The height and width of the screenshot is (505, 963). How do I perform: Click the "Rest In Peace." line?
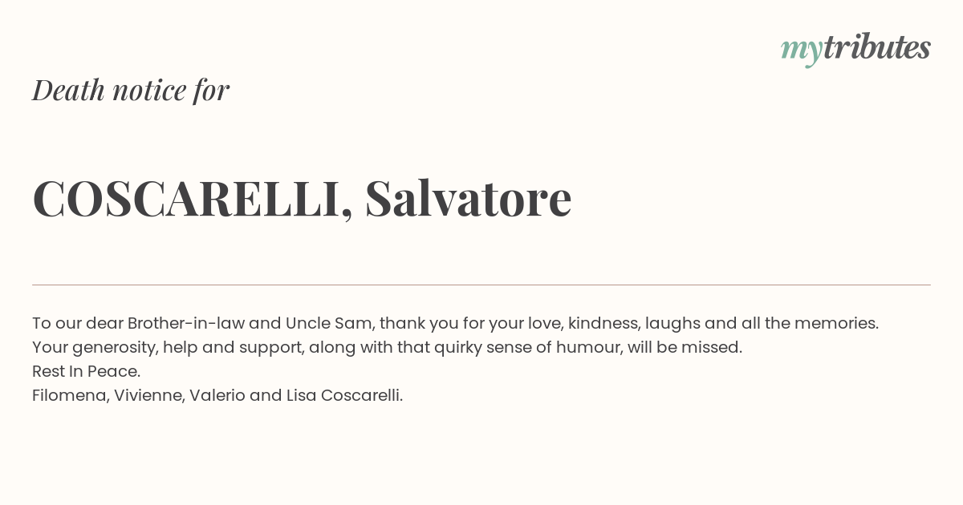(x=87, y=371)
